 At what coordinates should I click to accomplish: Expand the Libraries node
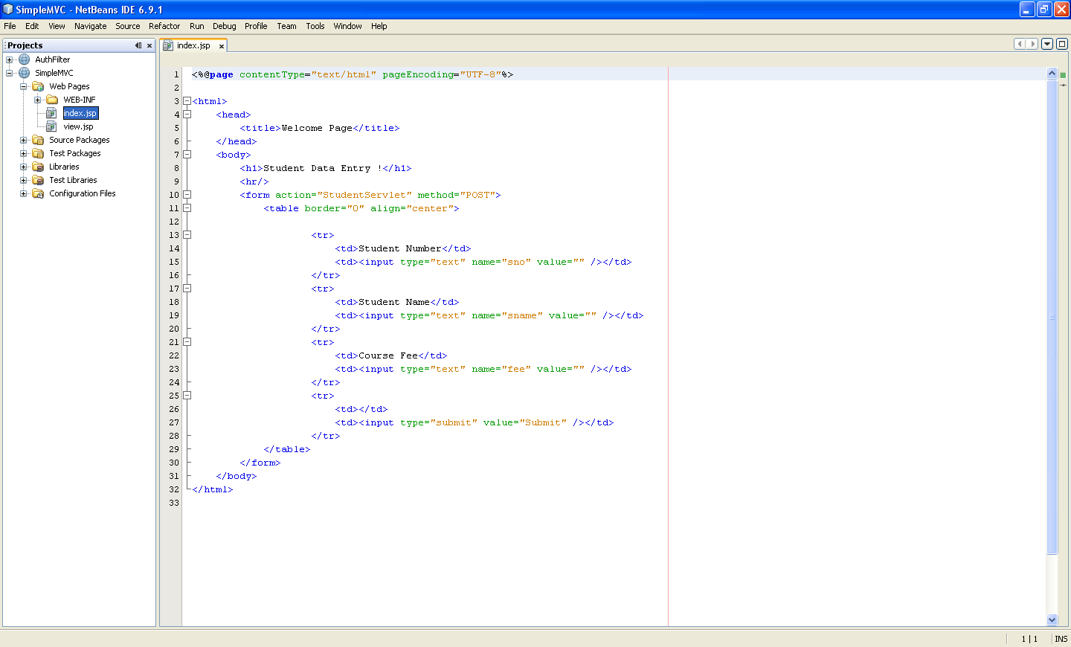pos(23,167)
